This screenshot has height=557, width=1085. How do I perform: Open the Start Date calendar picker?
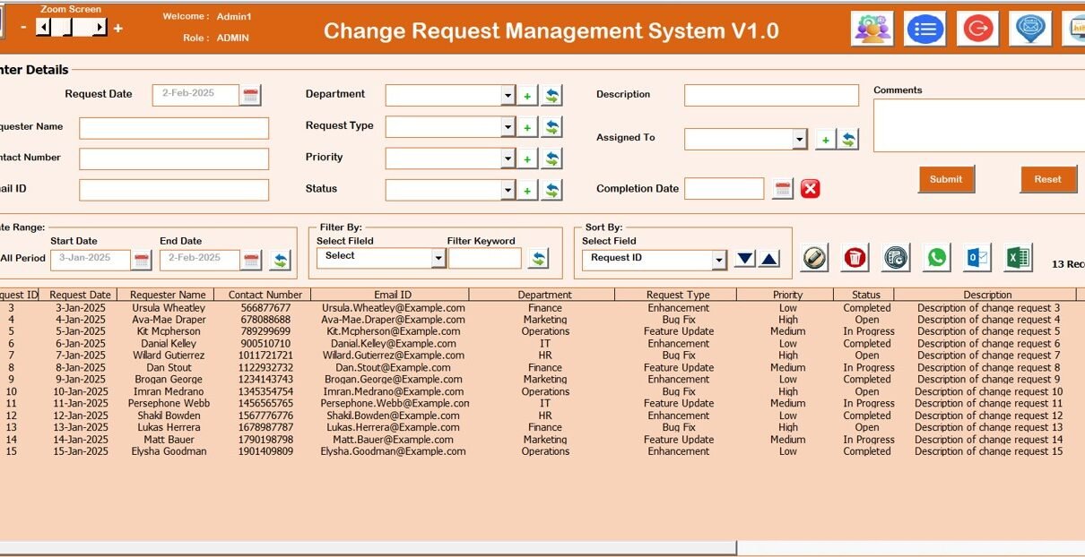point(142,261)
